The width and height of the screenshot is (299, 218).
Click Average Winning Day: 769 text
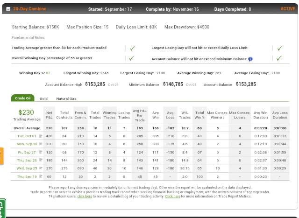tap(199, 73)
